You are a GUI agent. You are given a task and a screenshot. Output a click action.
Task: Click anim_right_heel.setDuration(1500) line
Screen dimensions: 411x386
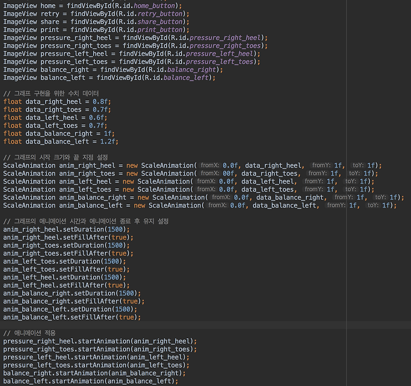[66, 229]
